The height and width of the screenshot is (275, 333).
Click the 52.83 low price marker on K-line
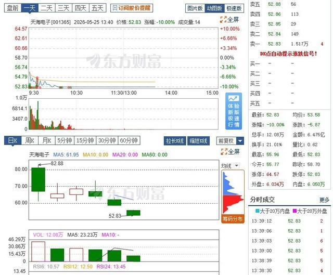(x=114, y=216)
